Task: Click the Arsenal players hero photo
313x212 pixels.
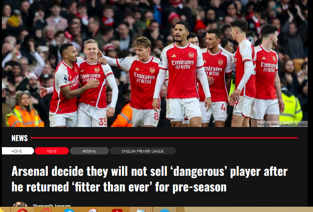Action: [155, 63]
